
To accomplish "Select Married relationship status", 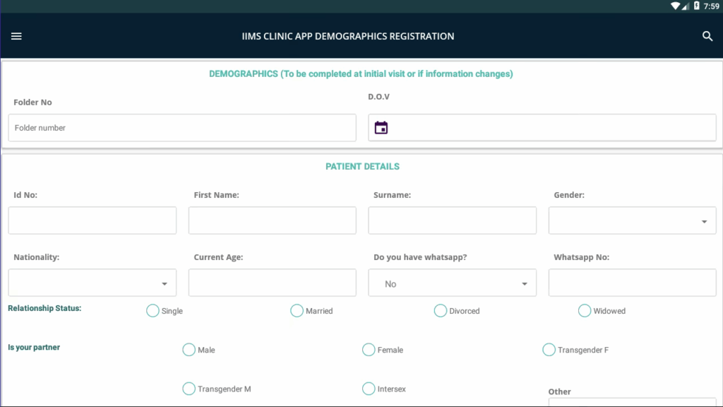I will 297,311.
